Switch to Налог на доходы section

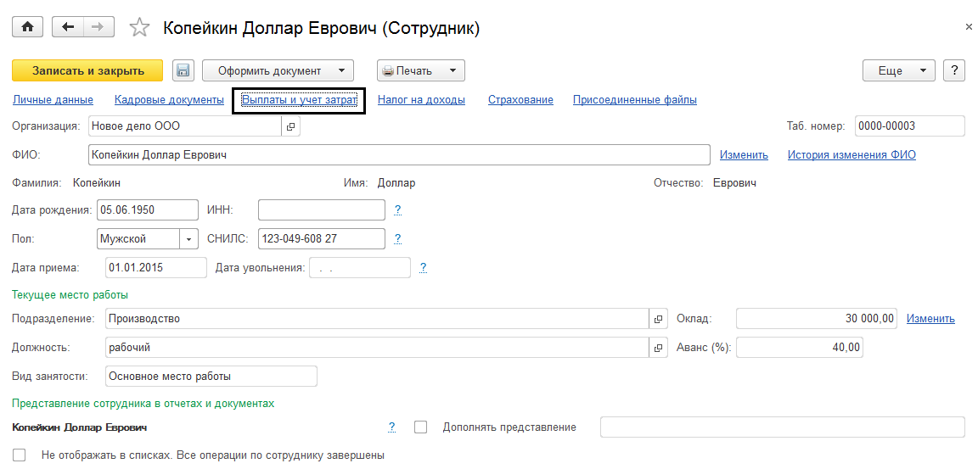421,100
